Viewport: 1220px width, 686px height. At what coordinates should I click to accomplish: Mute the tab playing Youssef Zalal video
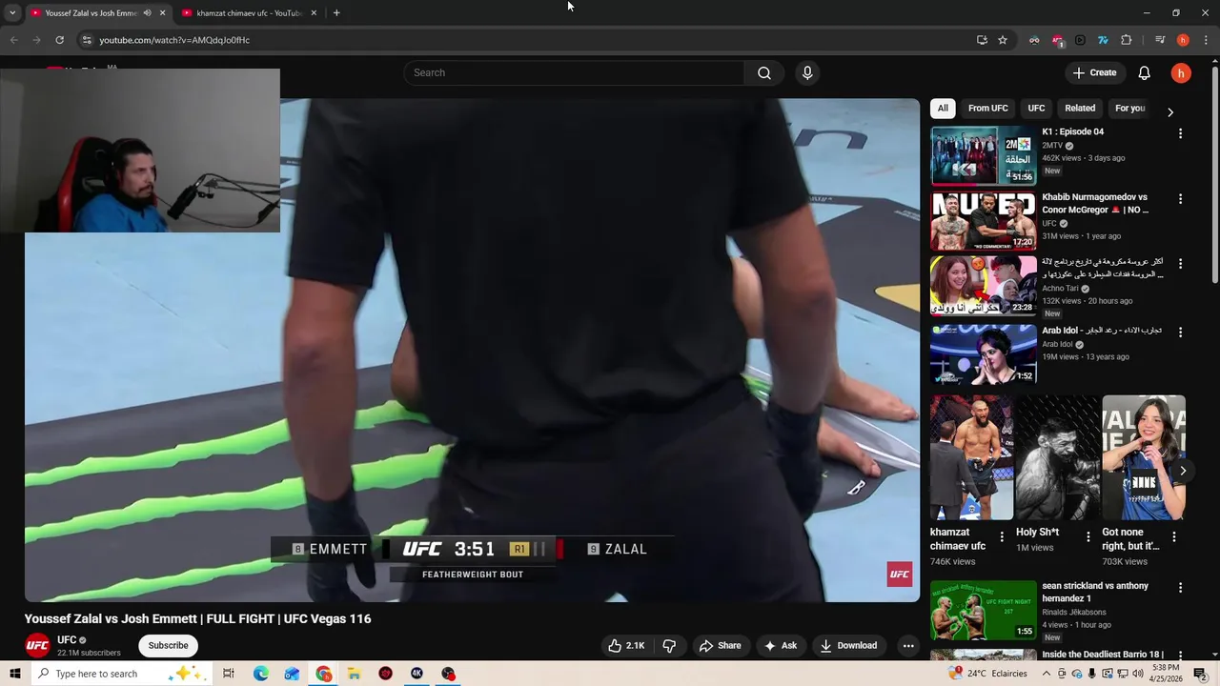(x=147, y=13)
